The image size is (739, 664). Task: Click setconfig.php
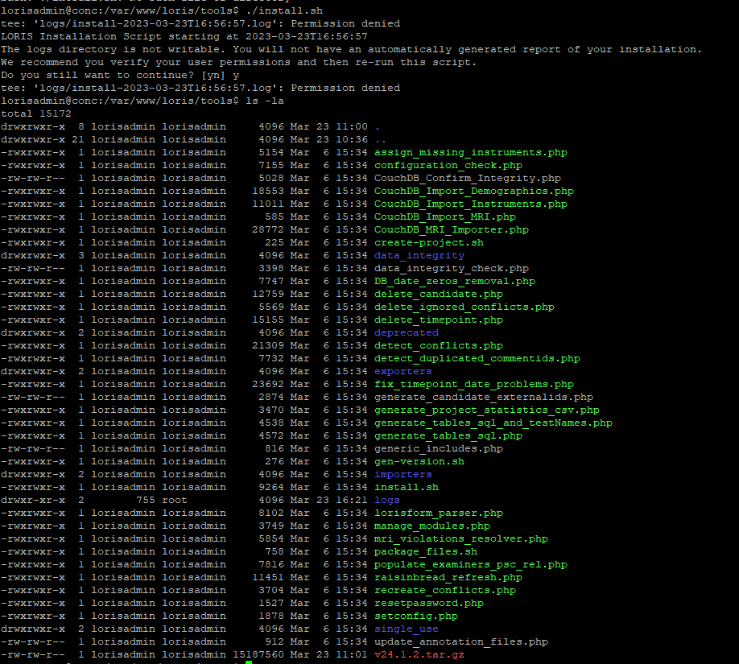click(415, 617)
